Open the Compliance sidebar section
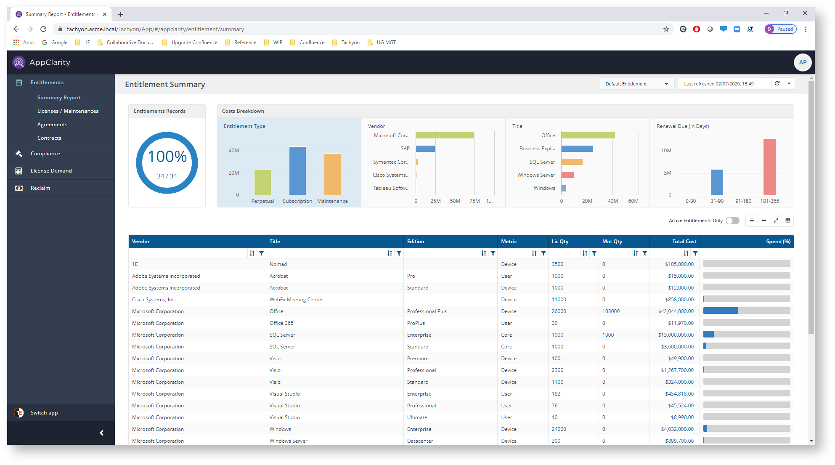835x465 pixels. pos(61,154)
